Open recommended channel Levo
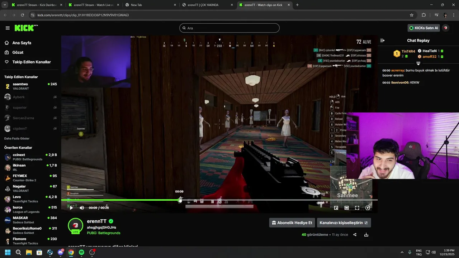Image resolution: width=459 pixels, height=258 pixels. [30, 199]
